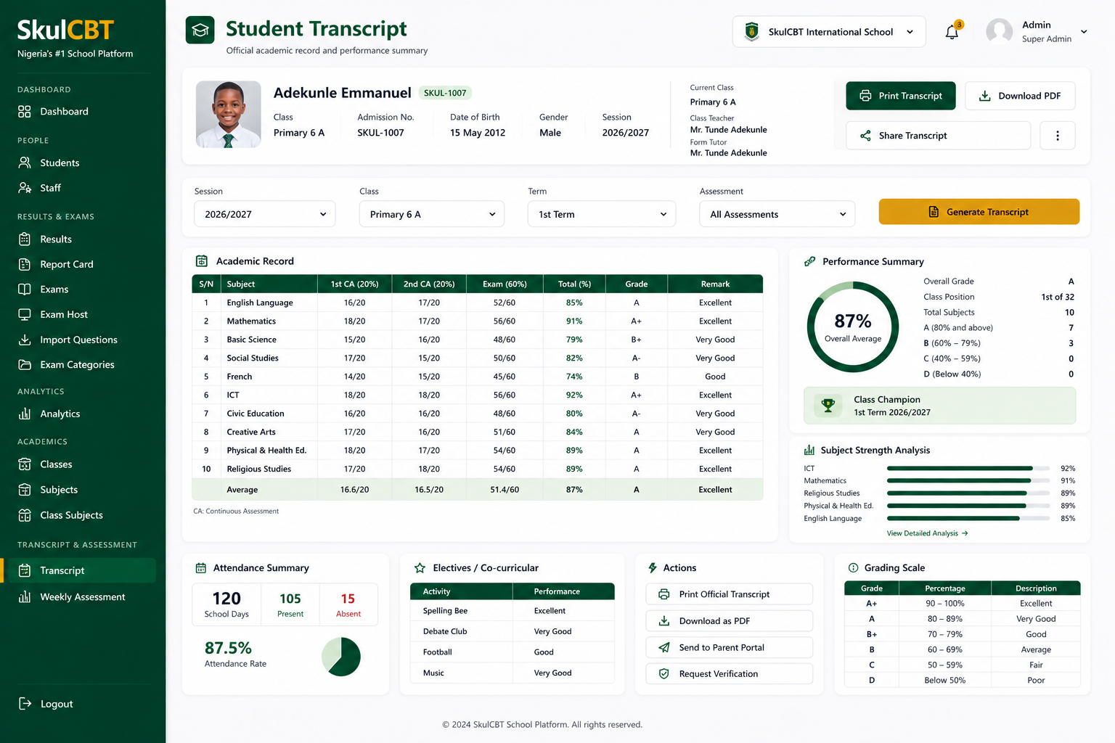Click the Class Champion trophy icon

(828, 406)
